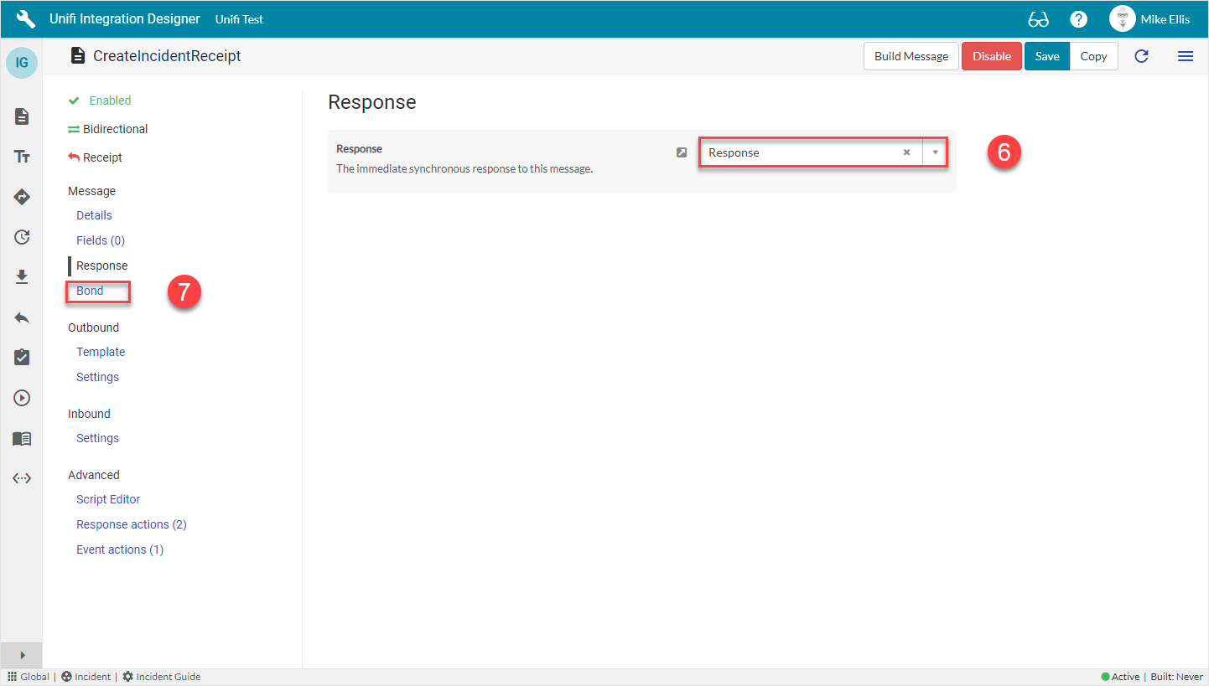Click the clipboard tasks icon in the sidebar
Viewport: 1209px width, 686px height.
pos(21,357)
